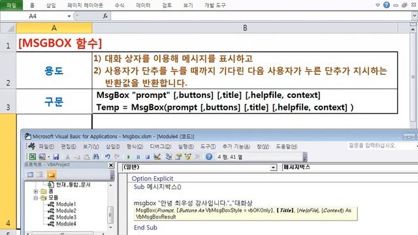Switch to the 삽입 ribbon tab
Viewport: 418px width, 235px height.
[51, 5]
